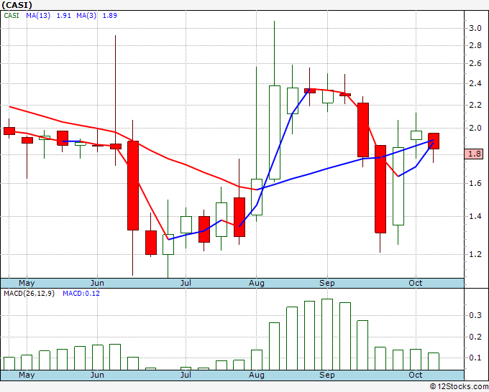489x392 pixels.
Task: Click the 1.4 price axis label
Action: click(475, 216)
